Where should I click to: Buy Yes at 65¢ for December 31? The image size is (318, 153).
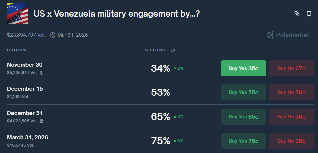point(243,117)
